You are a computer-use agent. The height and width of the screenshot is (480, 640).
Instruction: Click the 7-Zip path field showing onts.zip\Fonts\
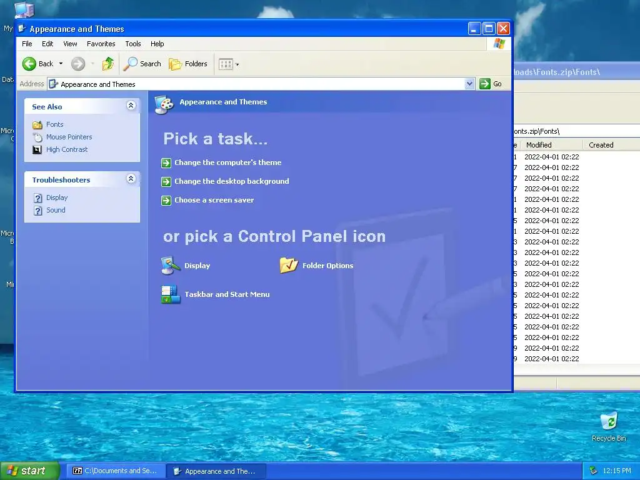[x=576, y=131]
